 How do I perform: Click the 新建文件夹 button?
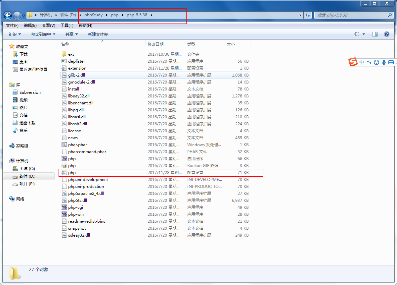[98, 34]
